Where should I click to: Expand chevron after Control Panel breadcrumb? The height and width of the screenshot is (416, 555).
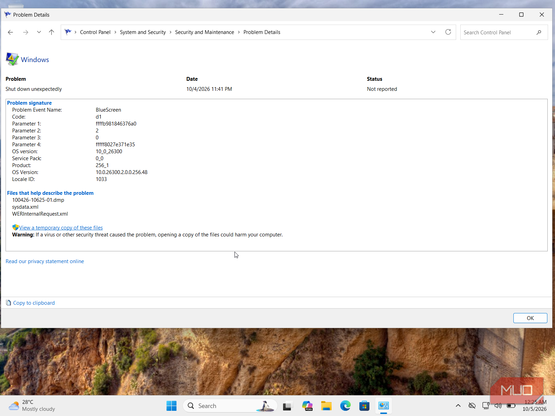(116, 32)
